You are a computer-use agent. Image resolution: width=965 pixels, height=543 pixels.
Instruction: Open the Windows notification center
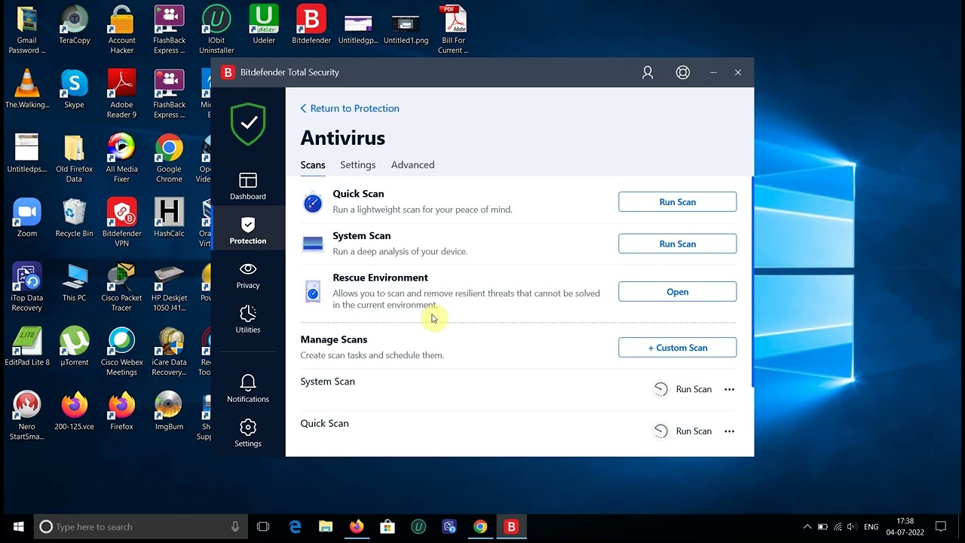[940, 526]
